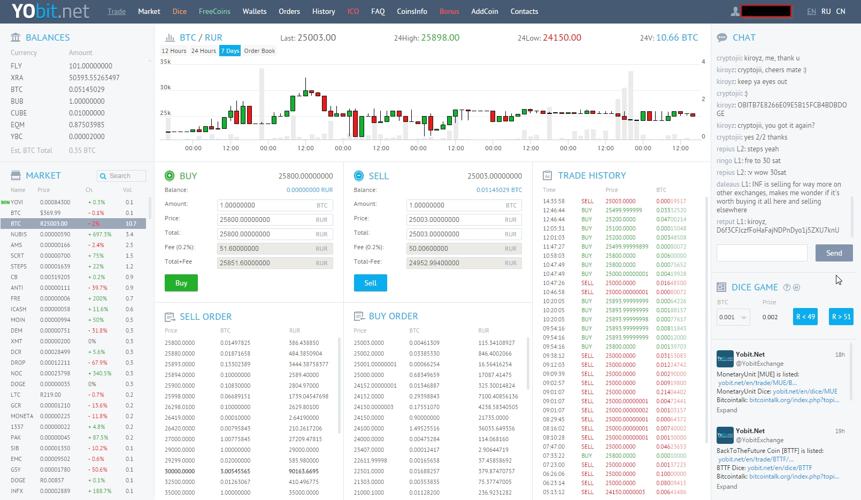Open the Wallets page
This screenshot has width=861, height=500.
click(255, 11)
